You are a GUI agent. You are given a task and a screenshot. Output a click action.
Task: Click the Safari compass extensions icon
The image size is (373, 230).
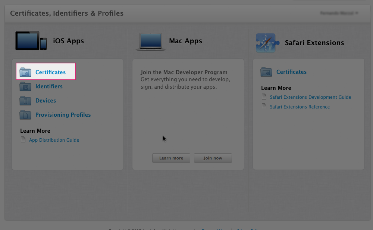tap(267, 43)
